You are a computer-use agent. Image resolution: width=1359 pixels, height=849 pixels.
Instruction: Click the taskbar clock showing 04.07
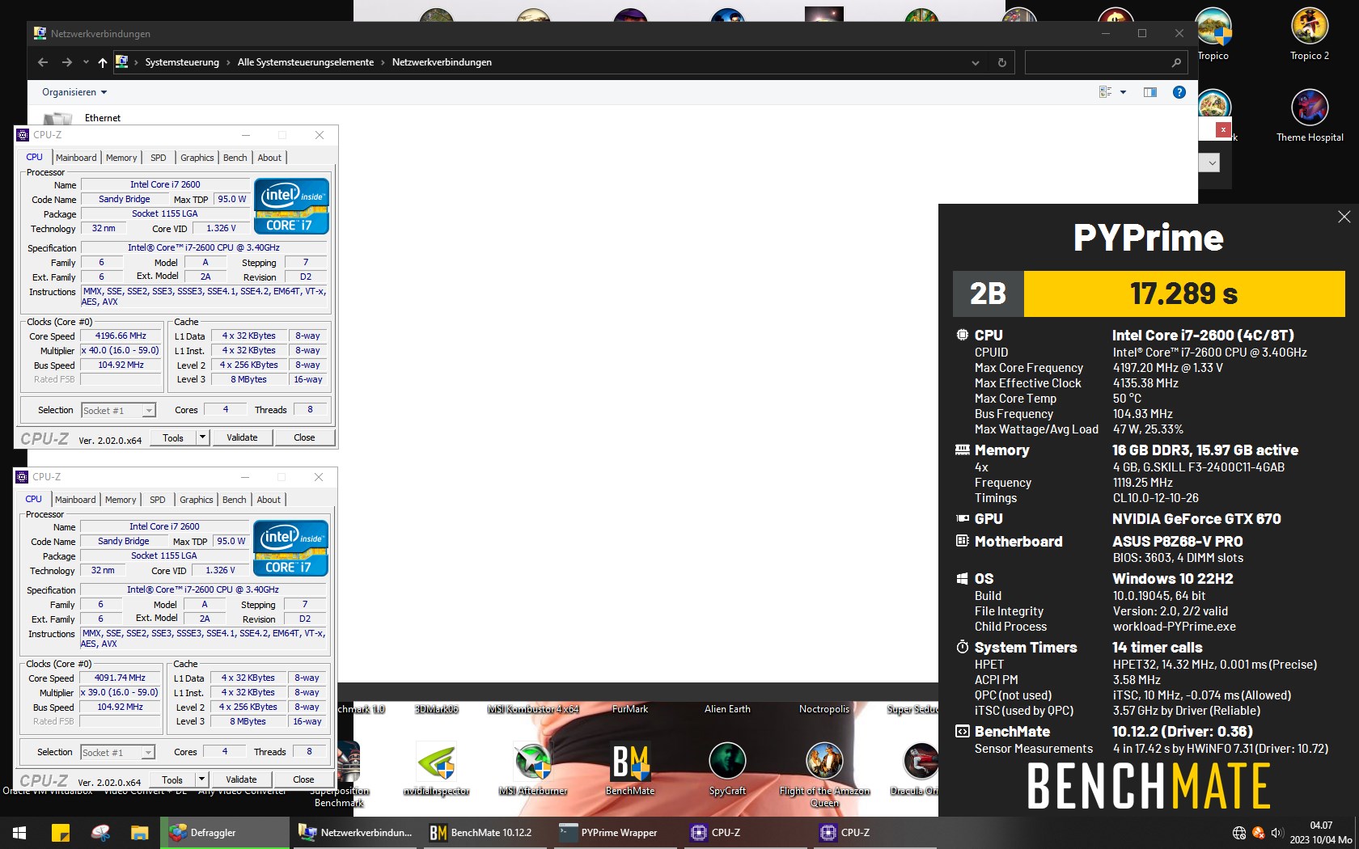pos(1321,833)
